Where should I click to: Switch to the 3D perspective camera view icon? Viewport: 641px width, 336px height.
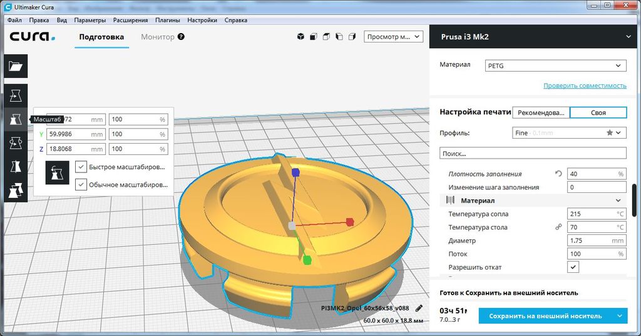tap(300, 37)
